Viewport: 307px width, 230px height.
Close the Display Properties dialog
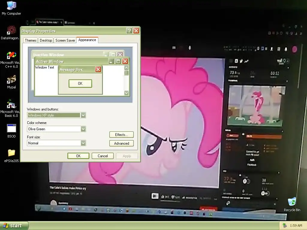click(x=136, y=31)
